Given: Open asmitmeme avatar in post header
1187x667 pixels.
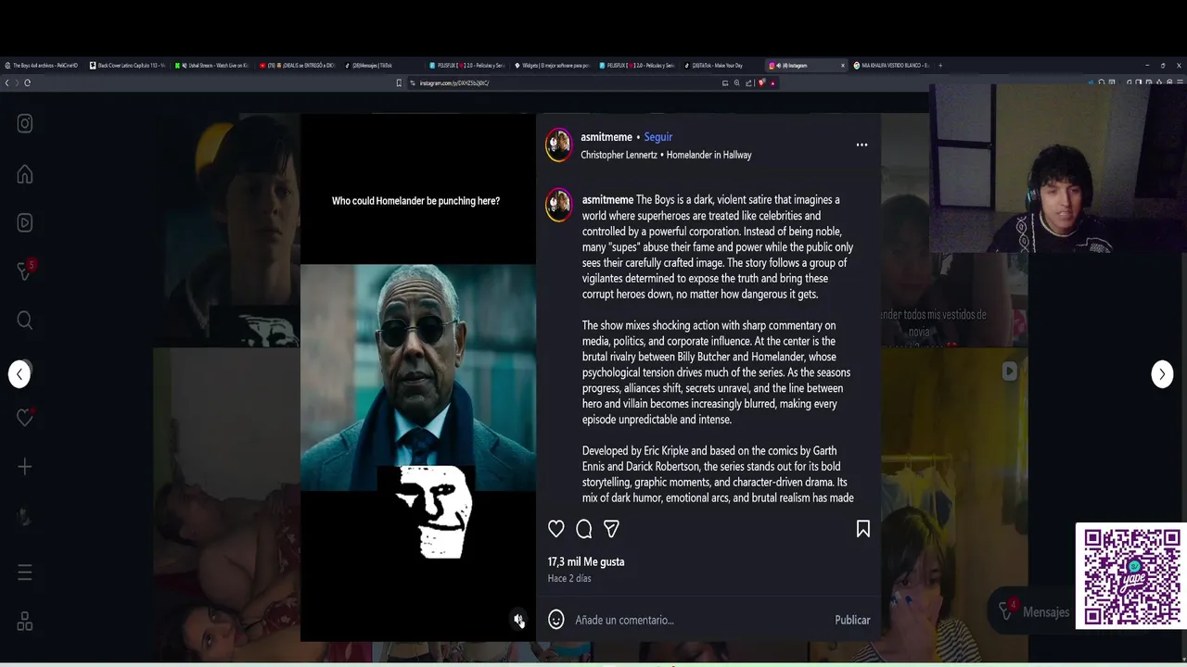Looking at the screenshot, I should (558, 145).
